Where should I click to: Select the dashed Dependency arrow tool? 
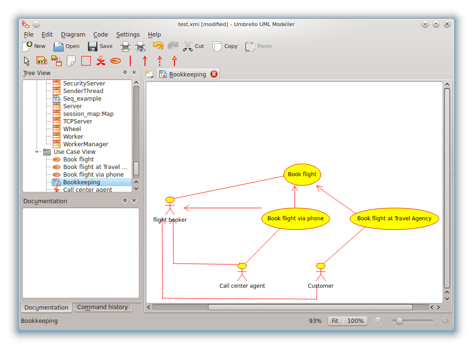coord(160,61)
